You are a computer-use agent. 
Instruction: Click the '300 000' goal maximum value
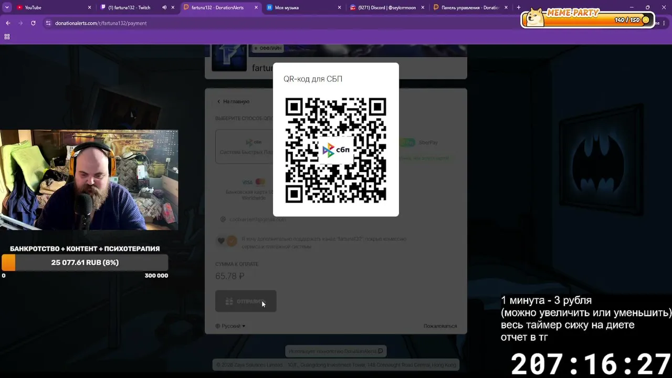point(156,276)
